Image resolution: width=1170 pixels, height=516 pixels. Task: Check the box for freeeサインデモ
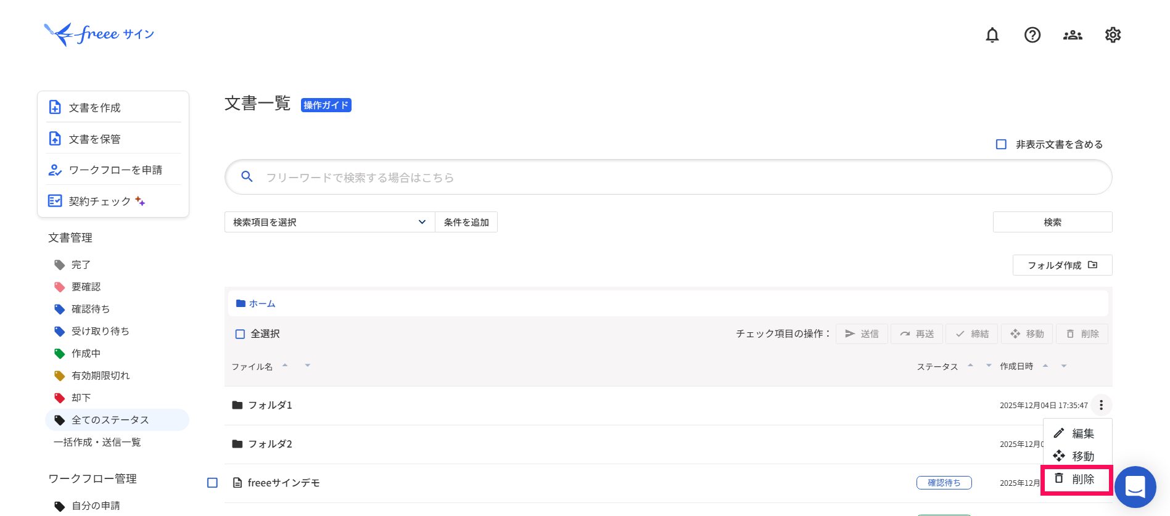click(x=212, y=483)
